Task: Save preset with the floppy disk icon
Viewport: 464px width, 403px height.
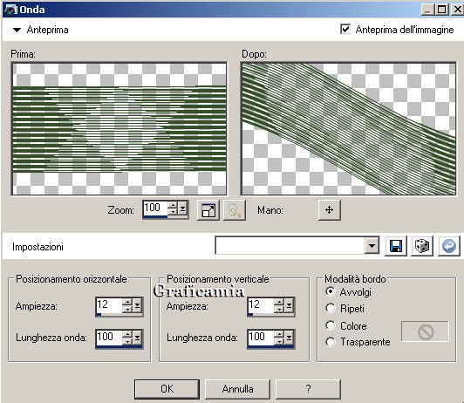Action: [x=396, y=246]
